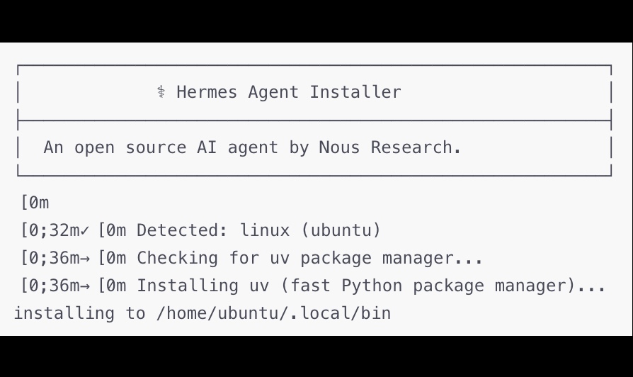Viewport: 633px width, 377px height.
Task: Select the Nous Research name
Action: 389,147
